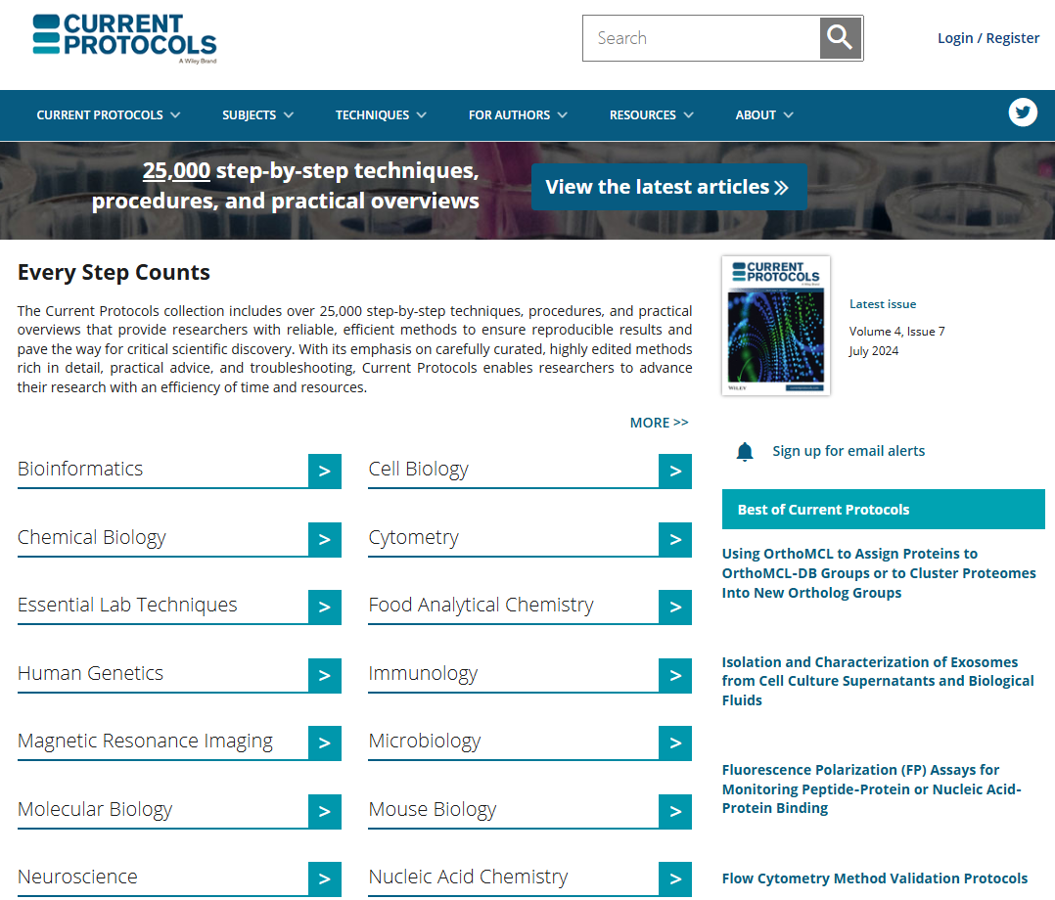Click the Best of Current Protocols header

(883, 510)
